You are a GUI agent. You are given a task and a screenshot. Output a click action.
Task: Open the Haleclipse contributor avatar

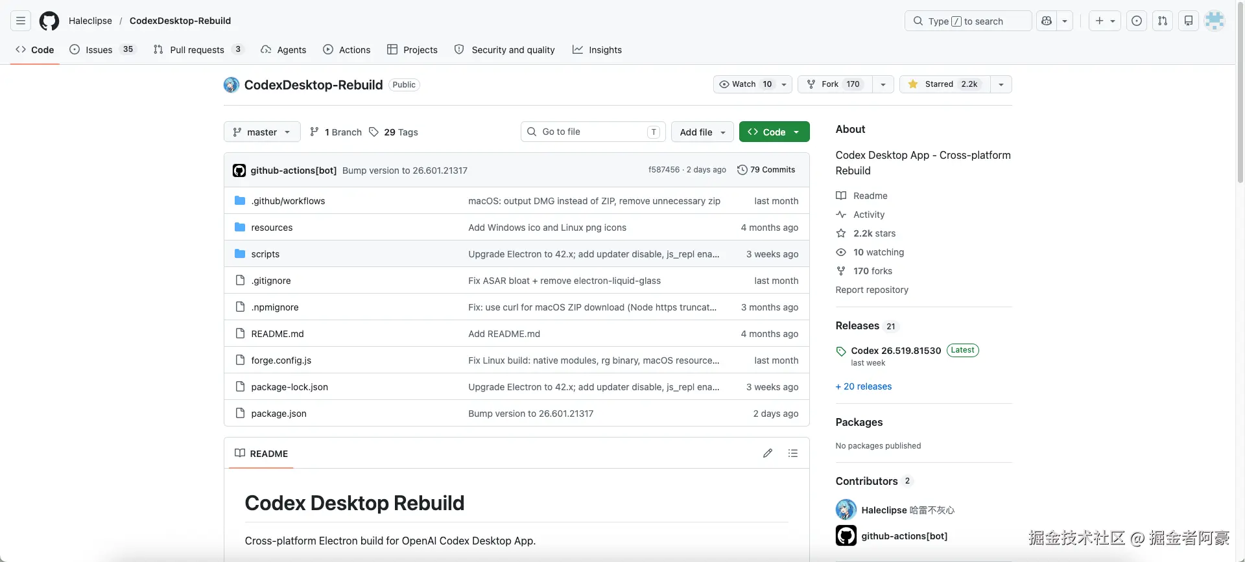tap(846, 509)
